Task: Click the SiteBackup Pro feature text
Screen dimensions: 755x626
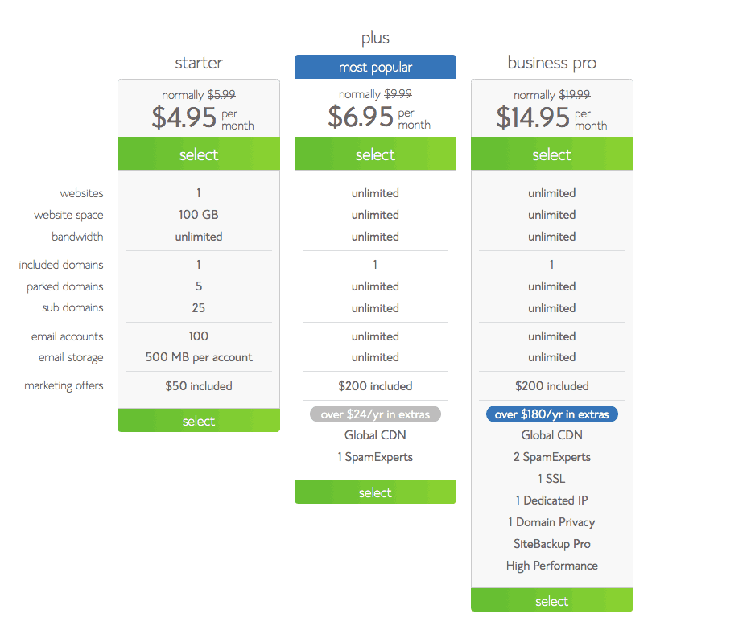Action: point(552,544)
